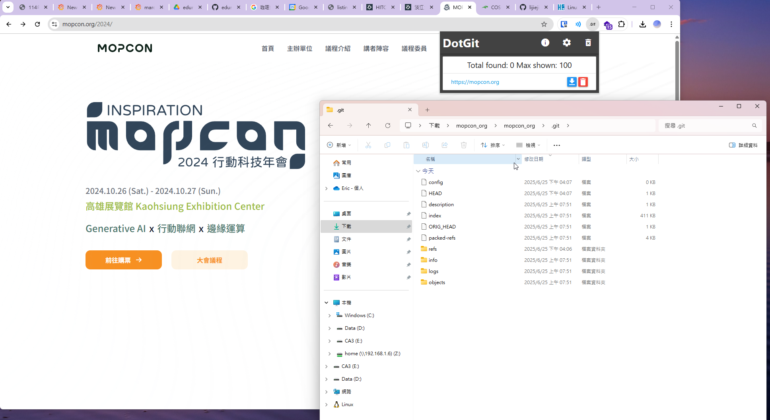Click 首頁 in MOPCON navigation
Screen dimensions: 770x420
pos(268,48)
